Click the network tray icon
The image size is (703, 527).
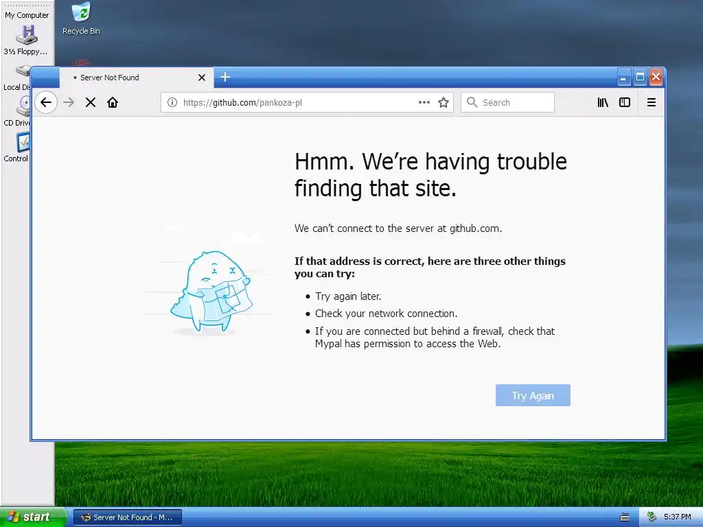pyautogui.click(x=652, y=517)
